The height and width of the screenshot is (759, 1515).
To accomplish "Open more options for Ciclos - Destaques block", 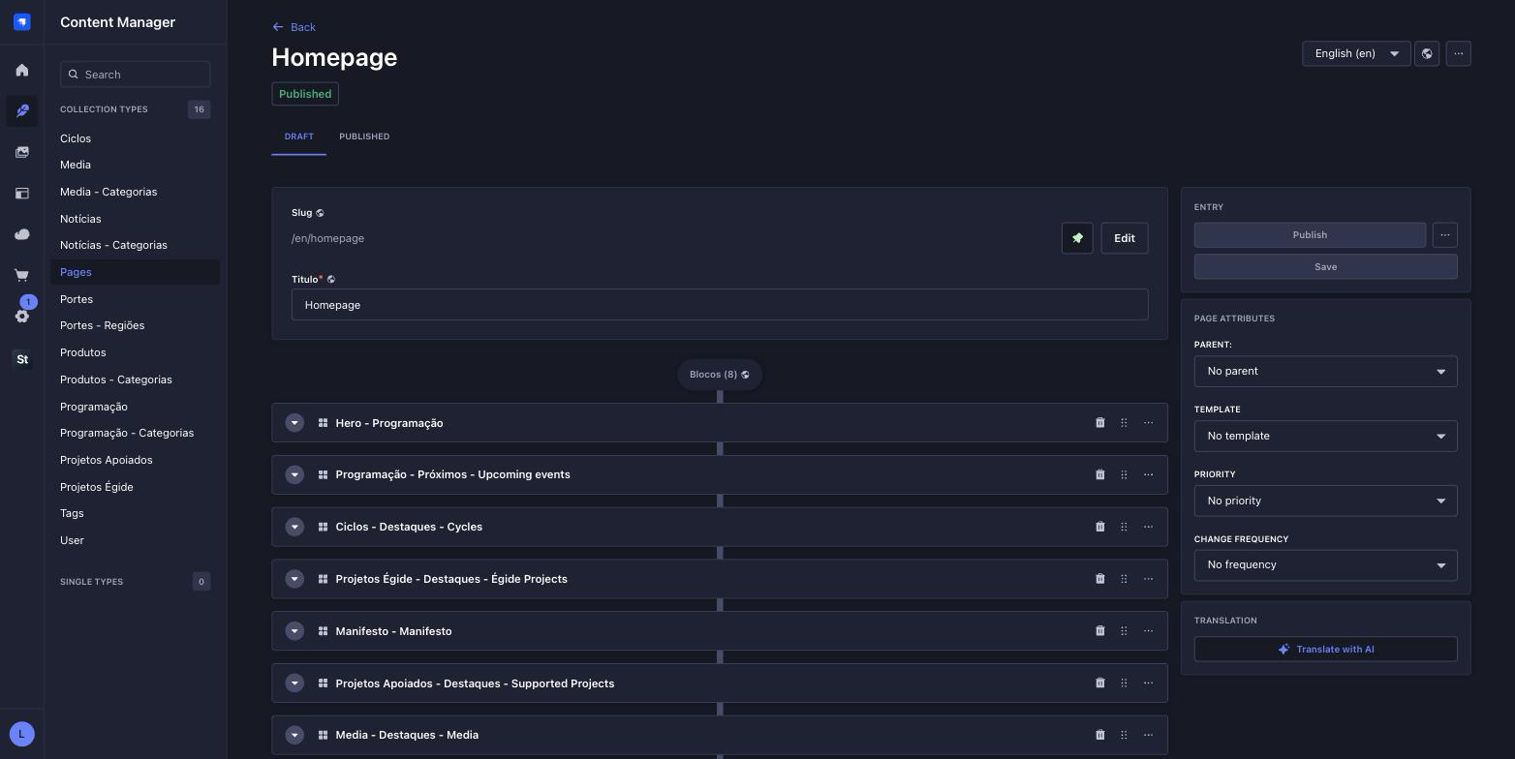I will click(1148, 527).
